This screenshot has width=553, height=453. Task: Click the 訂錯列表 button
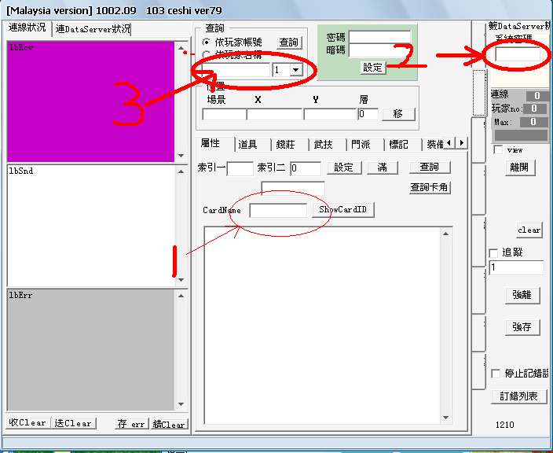point(518,396)
